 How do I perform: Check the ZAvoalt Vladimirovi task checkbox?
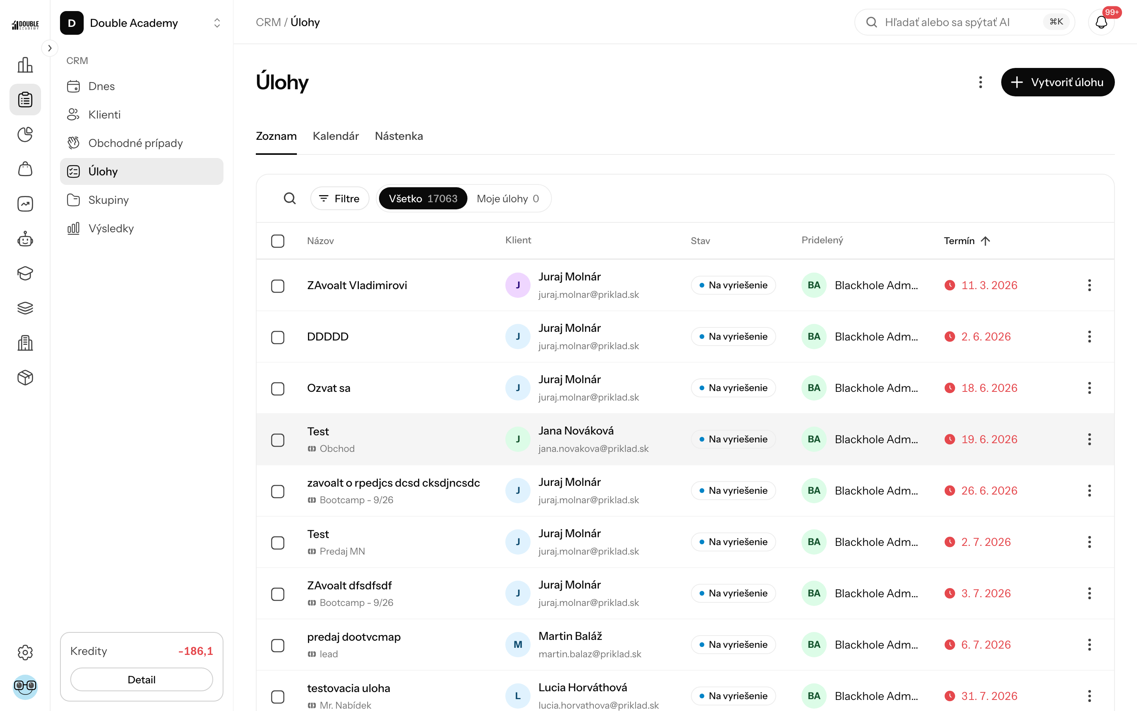[278, 286]
